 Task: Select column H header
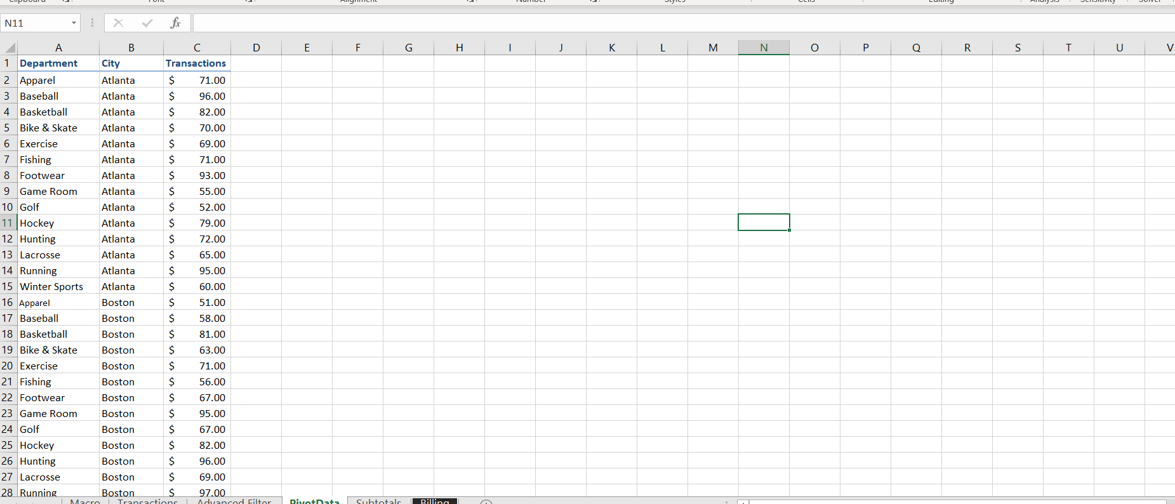coord(460,48)
